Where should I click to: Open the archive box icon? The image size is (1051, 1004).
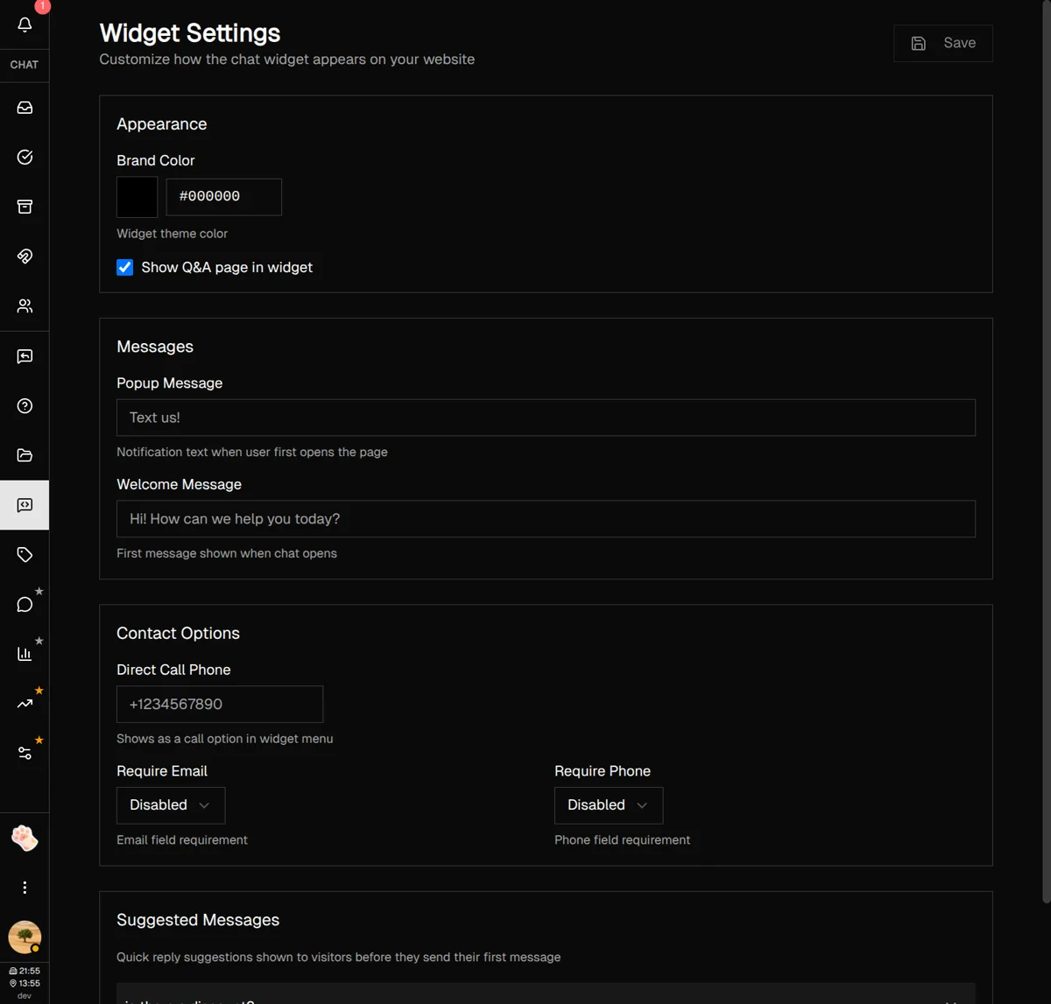[25, 207]
